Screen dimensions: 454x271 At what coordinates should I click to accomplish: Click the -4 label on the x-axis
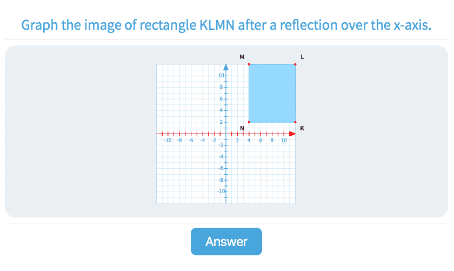203,140
